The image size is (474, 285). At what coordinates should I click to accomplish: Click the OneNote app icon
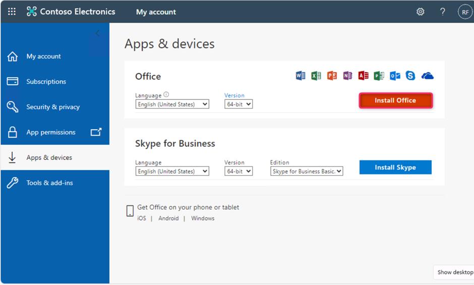coord(347,76)
